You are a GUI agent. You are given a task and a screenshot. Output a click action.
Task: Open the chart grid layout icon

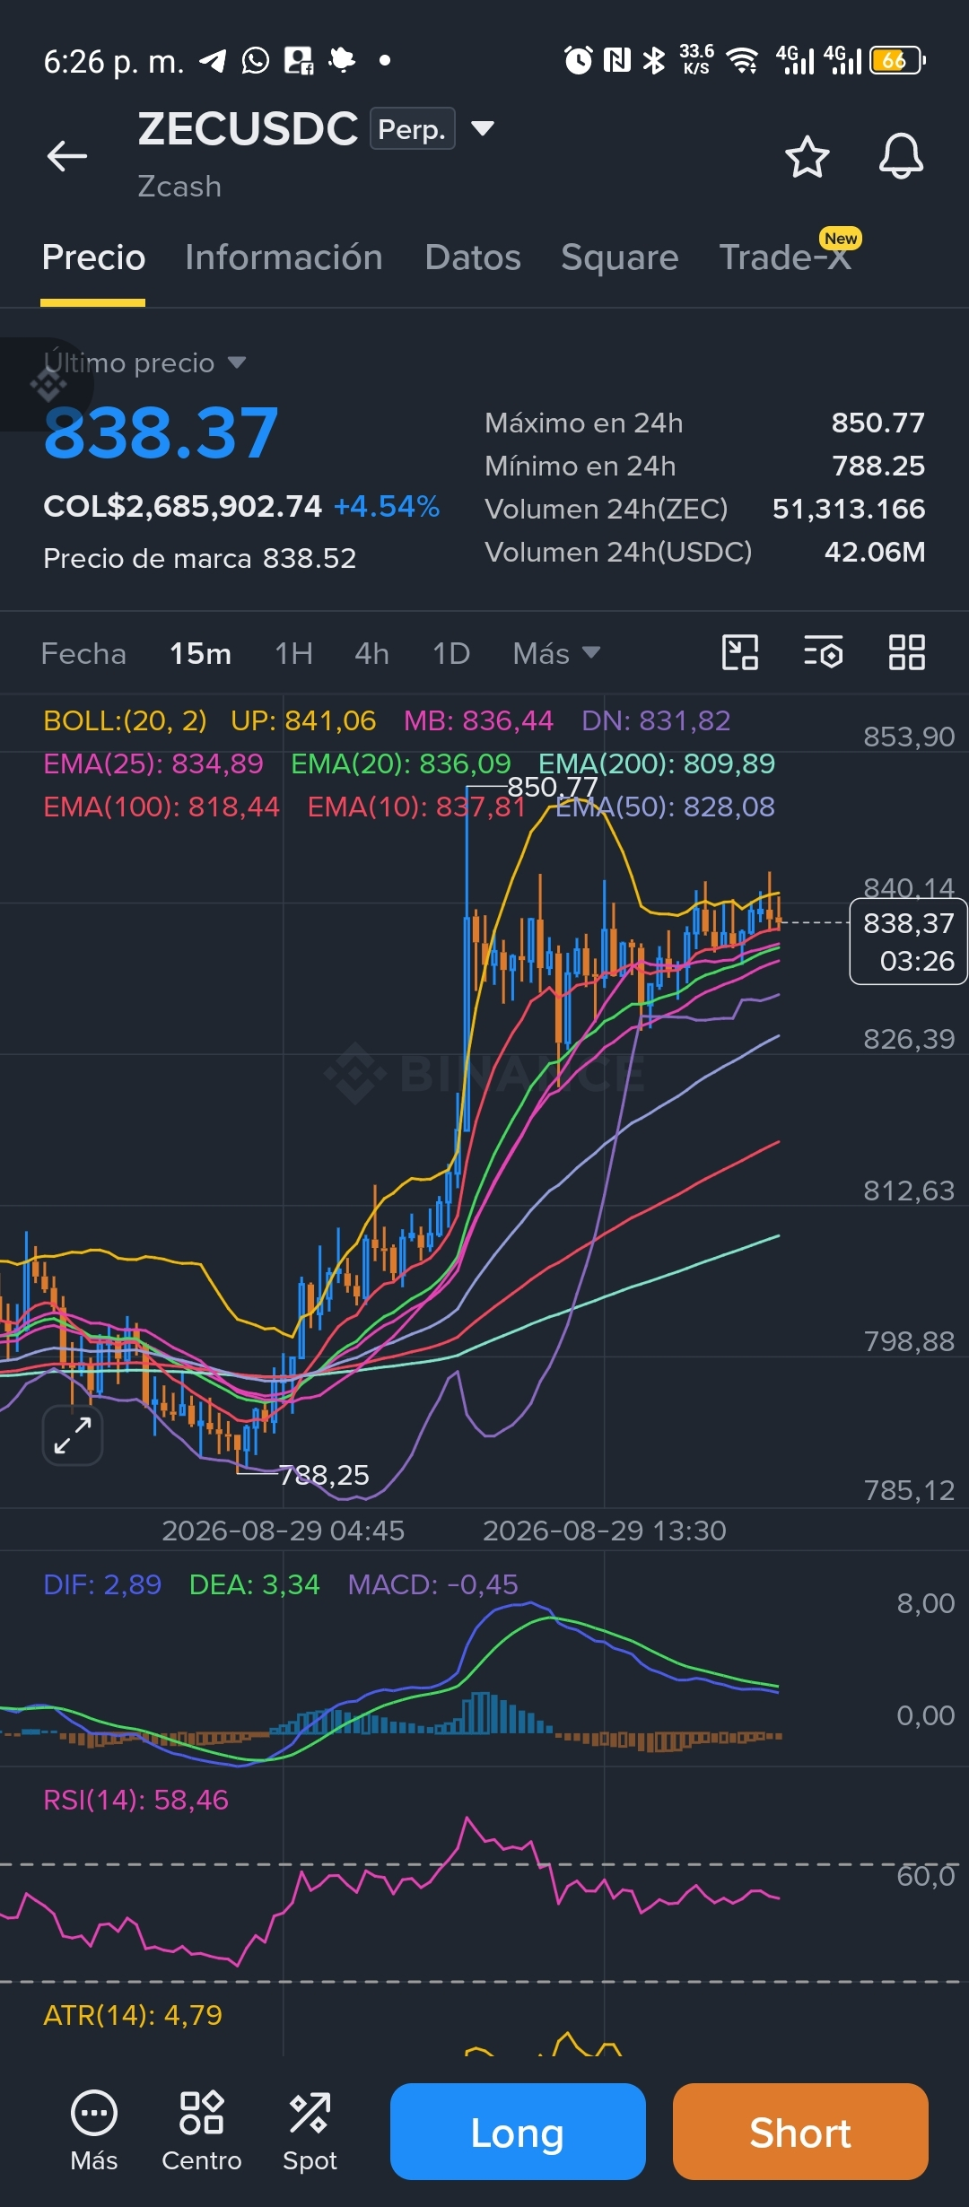[906, 652]
